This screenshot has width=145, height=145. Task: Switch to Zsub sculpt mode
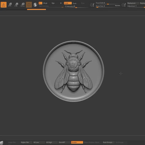(74, 3)
